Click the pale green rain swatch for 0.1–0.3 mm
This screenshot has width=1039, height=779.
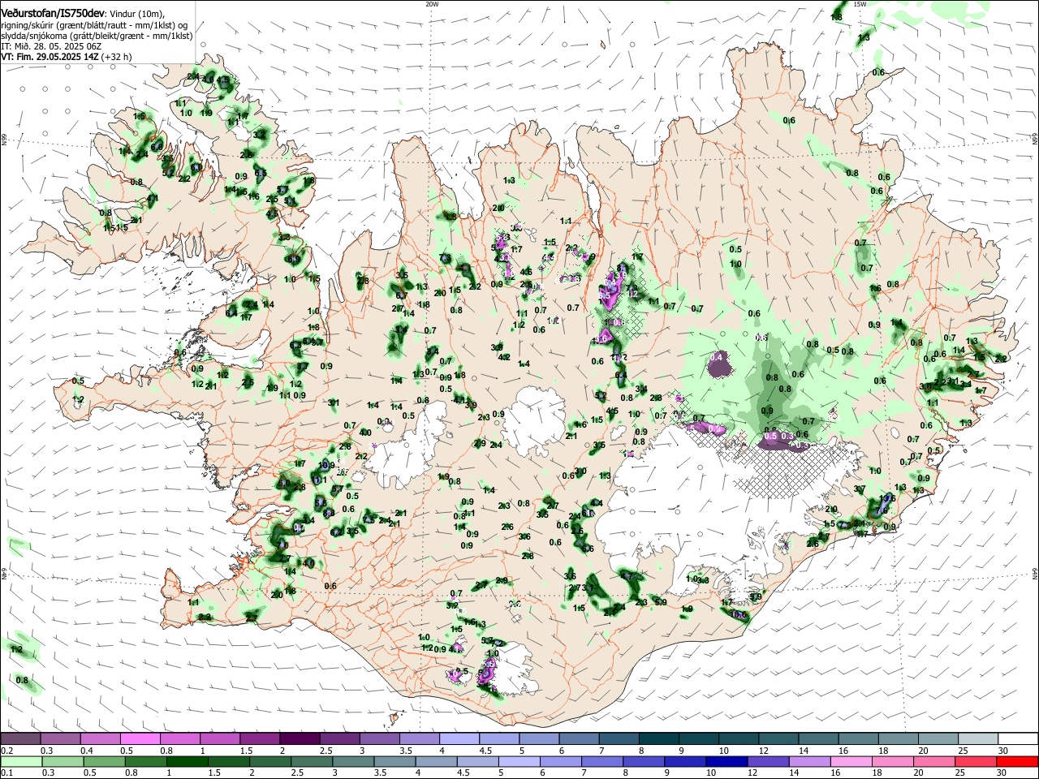click(20, 761)
